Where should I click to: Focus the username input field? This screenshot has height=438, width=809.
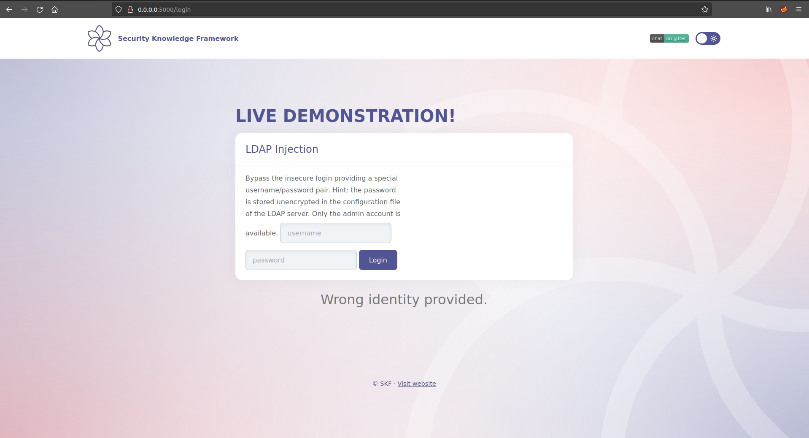tap(335, 233)
